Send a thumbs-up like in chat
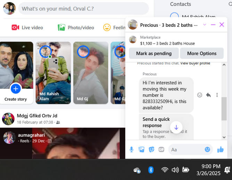Screen dimensions: 232x180 pyautogui.click(x=221, y=149)
